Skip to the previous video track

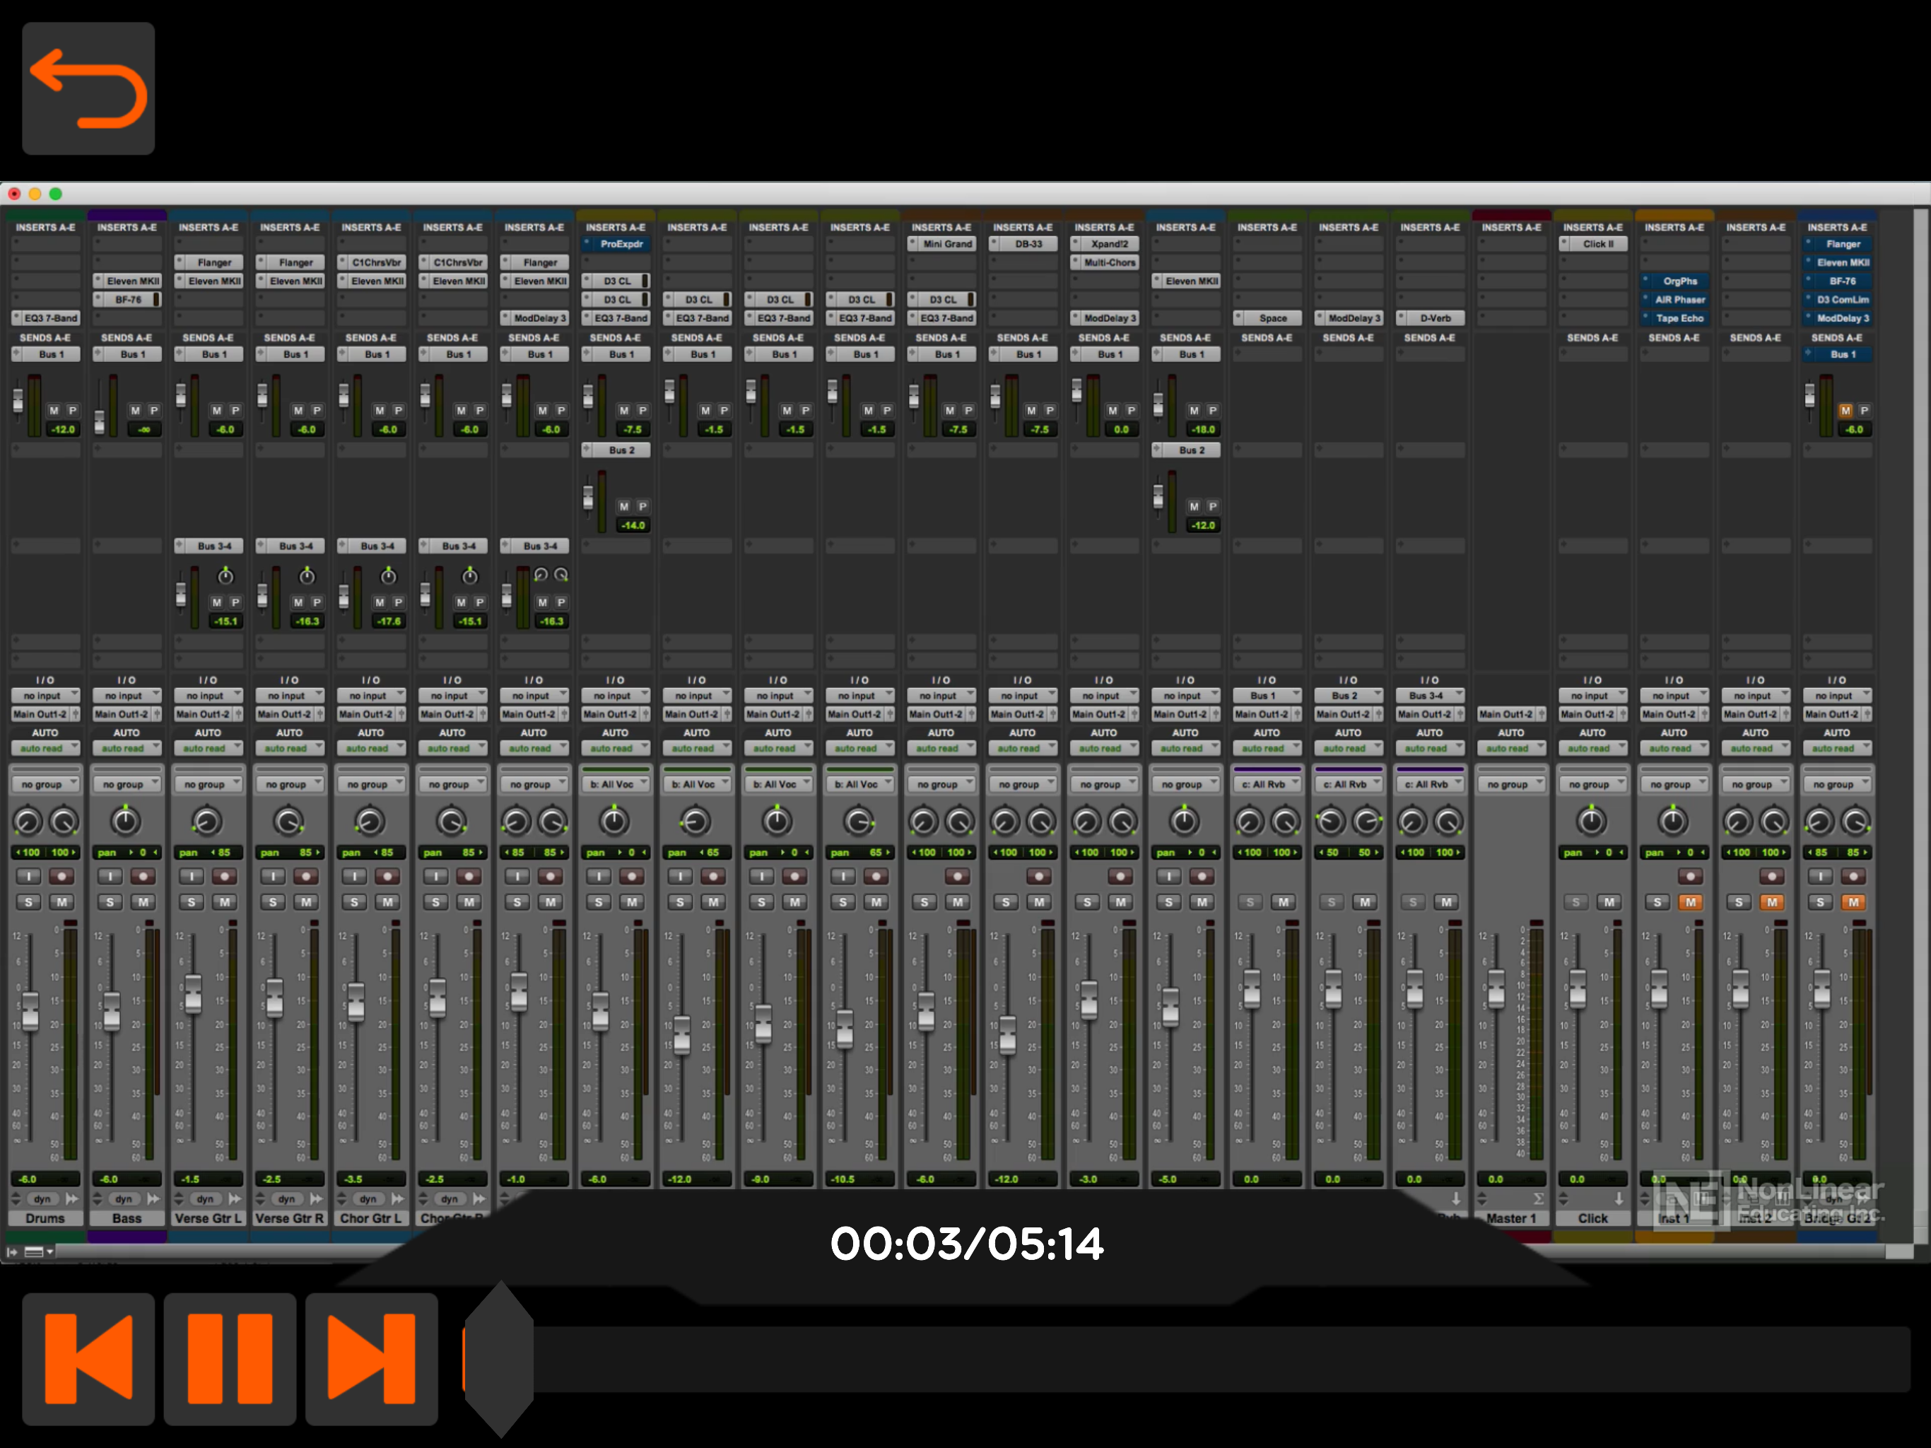[x=88, y=1358]
